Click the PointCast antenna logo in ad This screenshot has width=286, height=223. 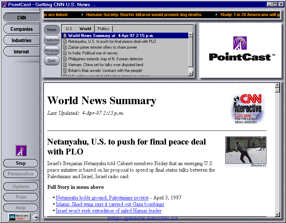click(240, 43)
